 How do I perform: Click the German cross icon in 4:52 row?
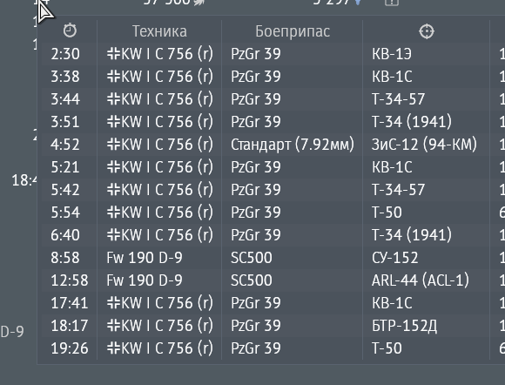tap(114, 145)
